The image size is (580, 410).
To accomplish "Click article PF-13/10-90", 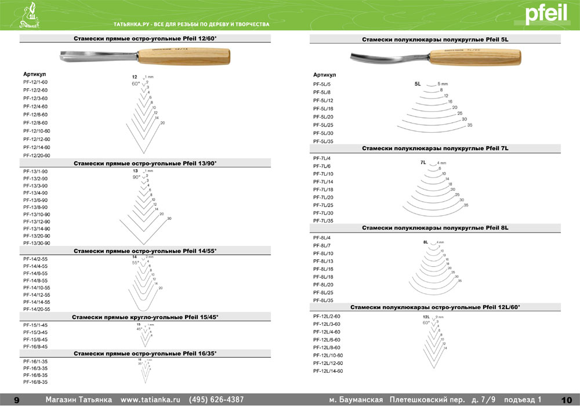I will click(x=37, y=215).
